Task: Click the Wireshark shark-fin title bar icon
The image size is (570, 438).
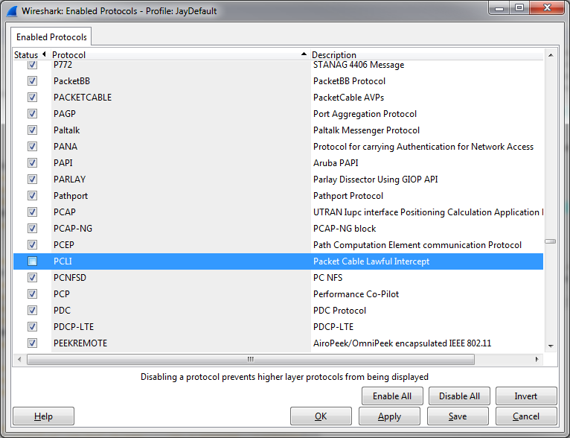Action: [12, 11]
